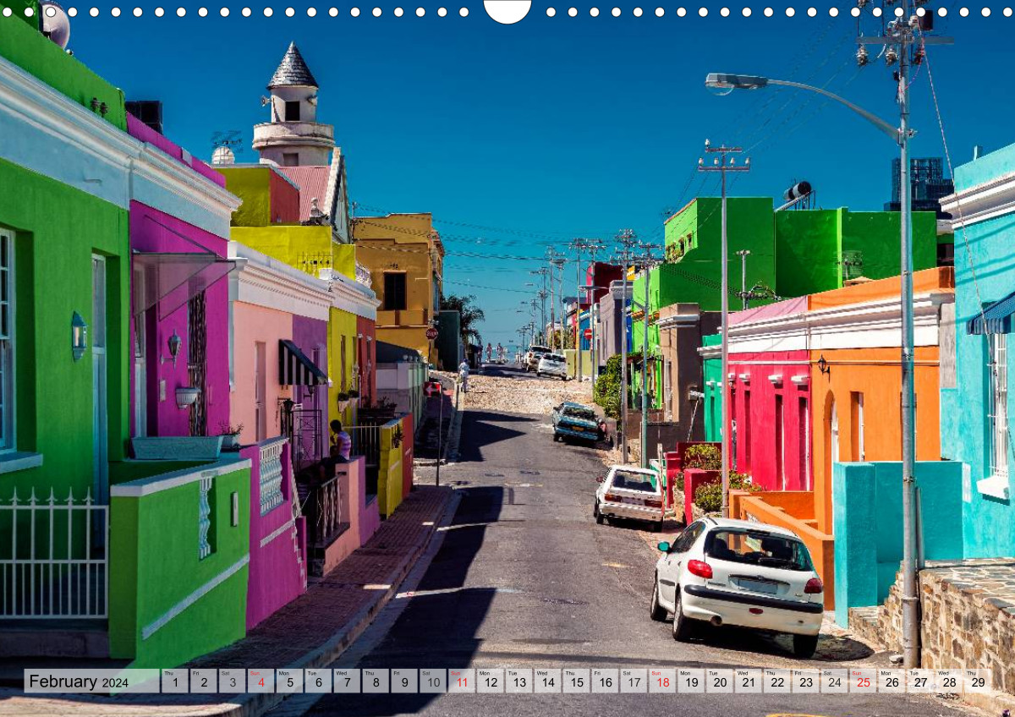
Task: Select Tuesday 20 on the calendar
Action: pos(721,681)
